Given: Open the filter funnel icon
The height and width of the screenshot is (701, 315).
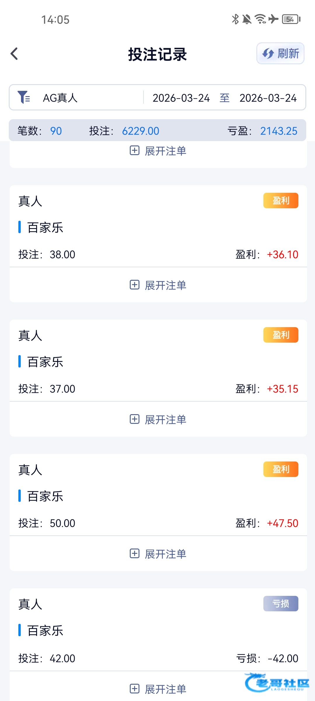Looking at the screenshot, I should 24,97.
